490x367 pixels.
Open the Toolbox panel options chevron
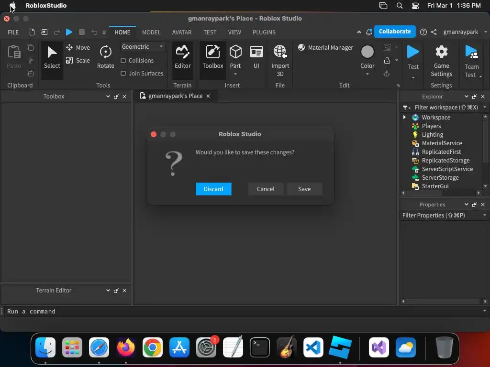tap(108, 97)
